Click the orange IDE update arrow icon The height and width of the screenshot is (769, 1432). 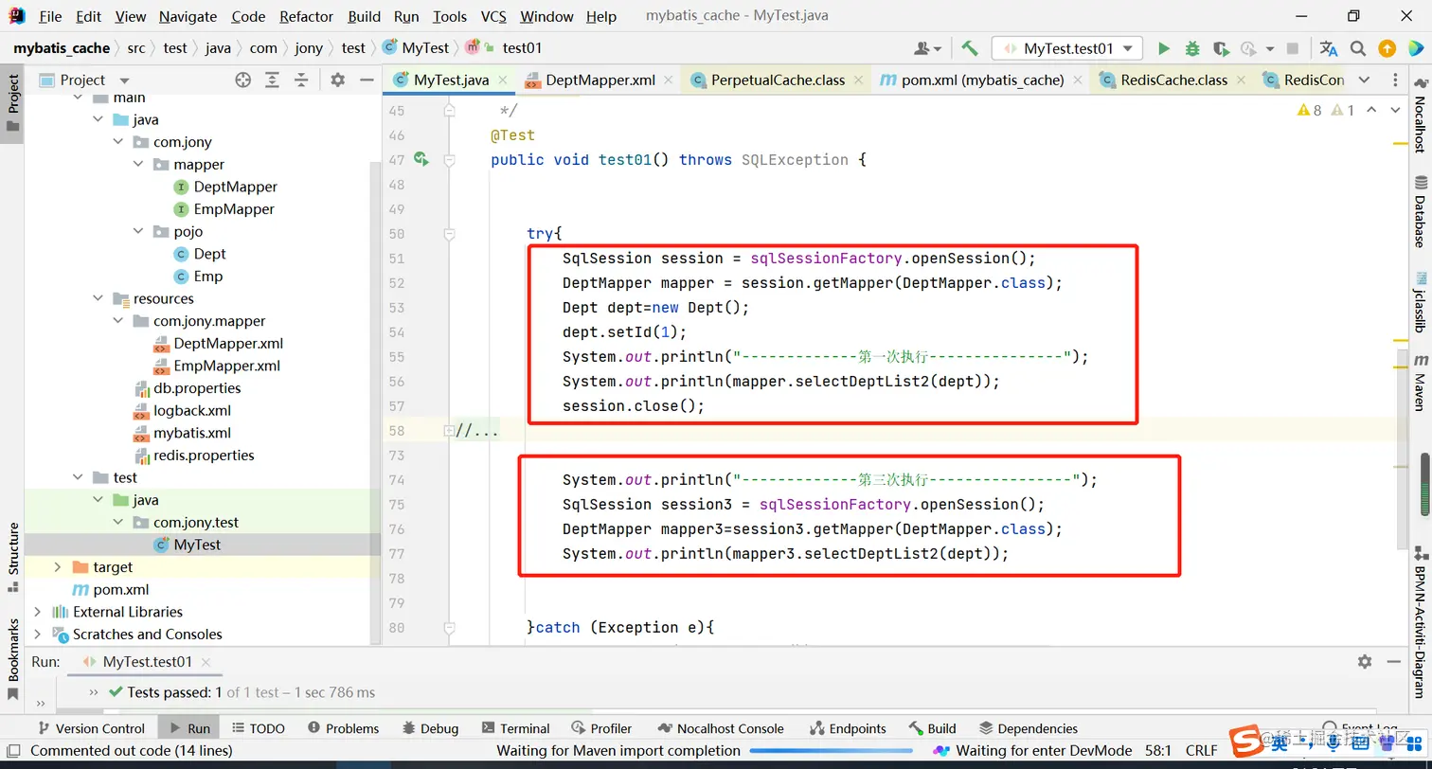click(x=1387, y=48)
